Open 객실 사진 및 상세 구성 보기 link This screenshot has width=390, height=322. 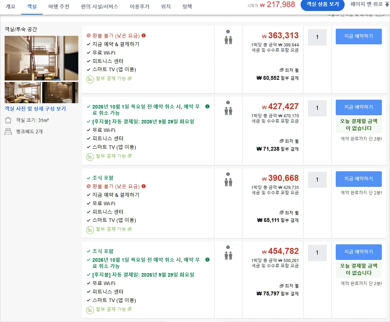(35, 109)
